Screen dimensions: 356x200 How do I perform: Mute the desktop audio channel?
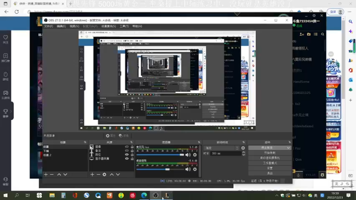click(x=188, y=169)
